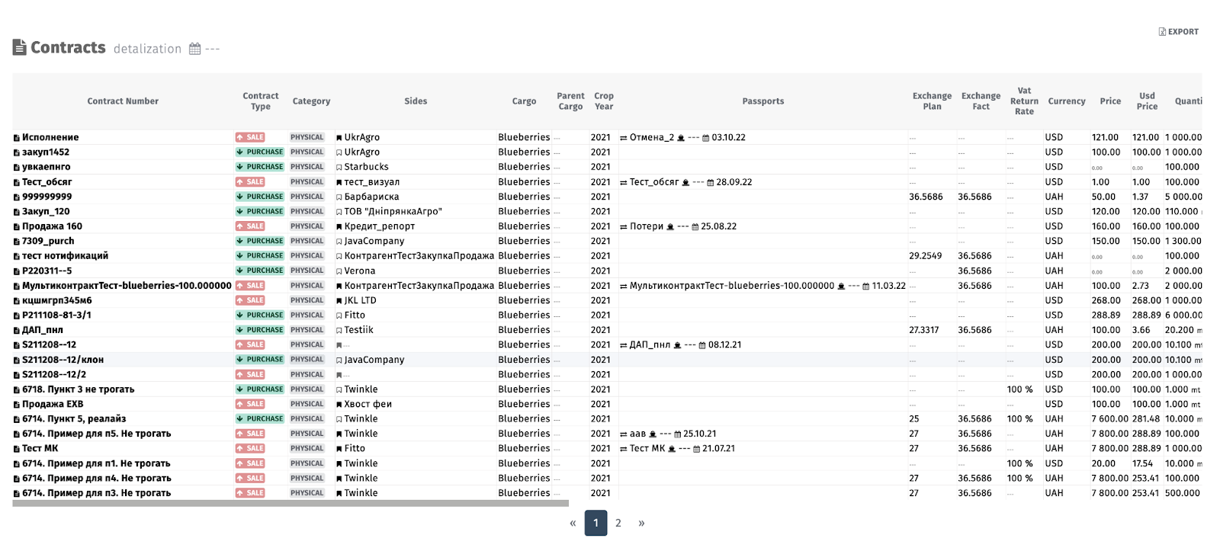Click the PURCHASE badge in увкаенгго row
The width and height of the screenshot is (1220, 551).
[x=260, y=168]
